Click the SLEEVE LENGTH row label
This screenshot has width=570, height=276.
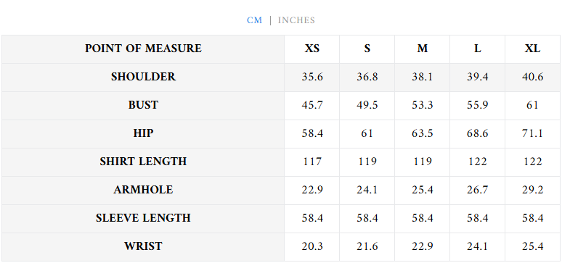(143, 218)
